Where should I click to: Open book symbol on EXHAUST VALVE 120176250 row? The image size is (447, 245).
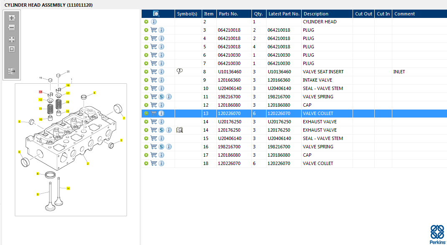180,130
